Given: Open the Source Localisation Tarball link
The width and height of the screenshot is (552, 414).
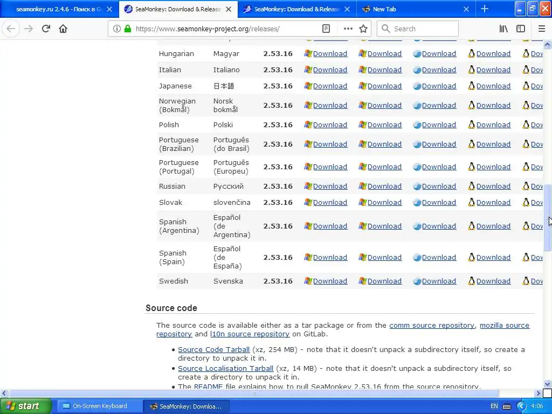Looking at the screenshot, I should [226, 368].
